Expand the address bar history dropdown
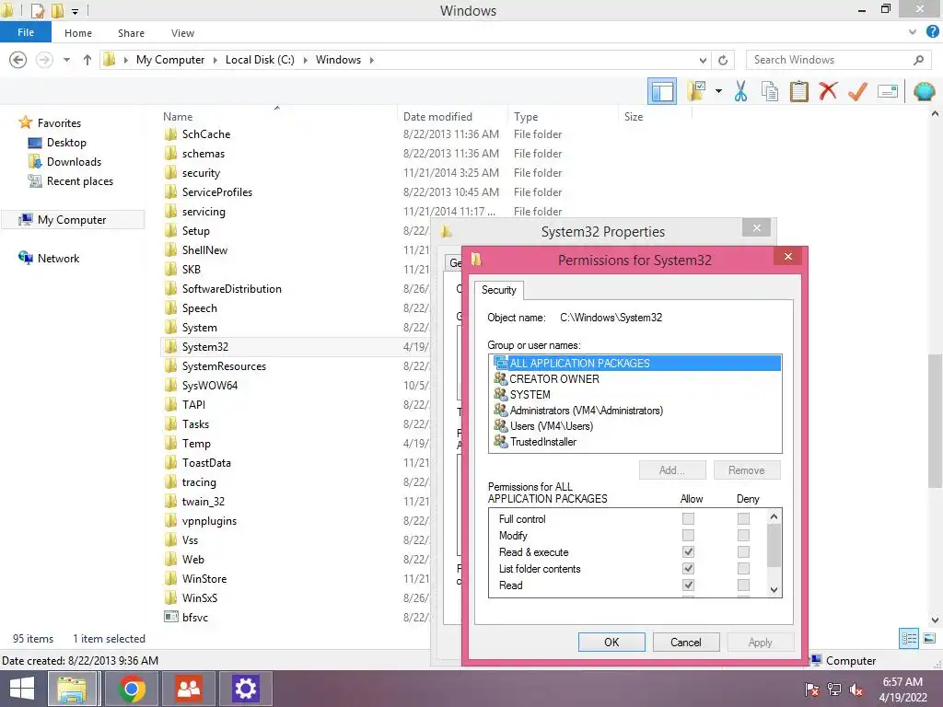 [x=703, y=60]
